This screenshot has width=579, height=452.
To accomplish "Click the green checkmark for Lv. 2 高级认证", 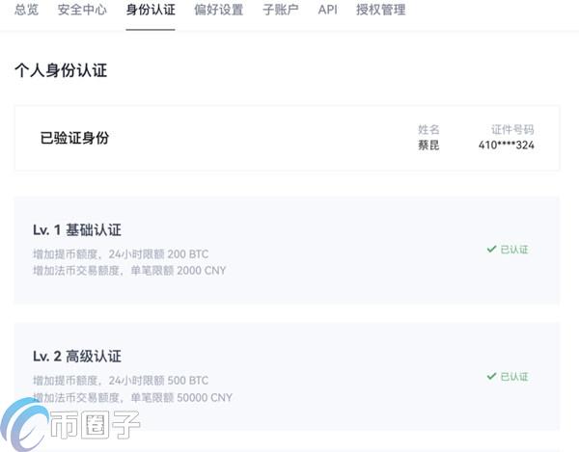I will (x=491, y=377).
